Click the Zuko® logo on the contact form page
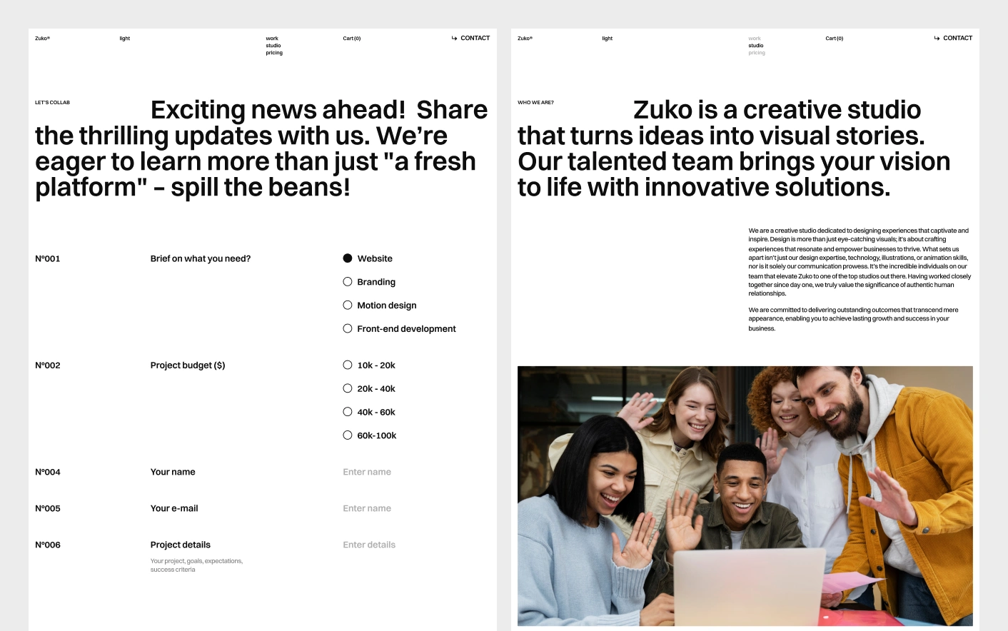 (x=42, y=39)
